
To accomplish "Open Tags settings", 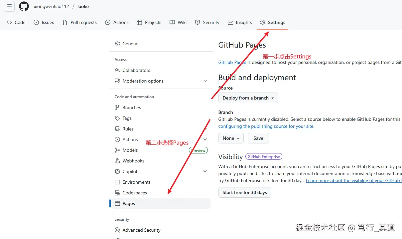I will (x=161, y=118).
